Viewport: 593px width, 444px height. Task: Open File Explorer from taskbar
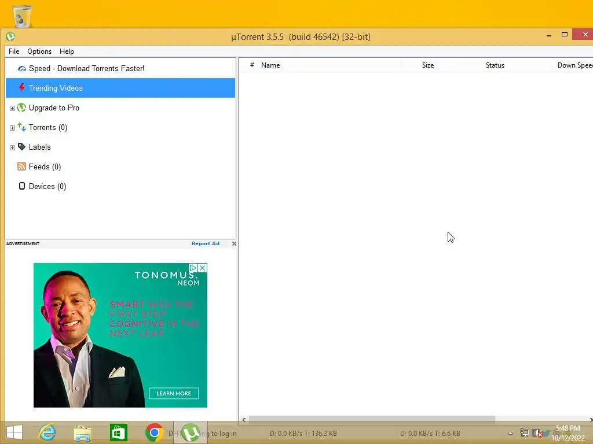coord(82,432)
